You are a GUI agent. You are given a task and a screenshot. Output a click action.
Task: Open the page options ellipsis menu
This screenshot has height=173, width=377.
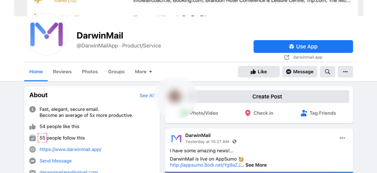point(346,72)
